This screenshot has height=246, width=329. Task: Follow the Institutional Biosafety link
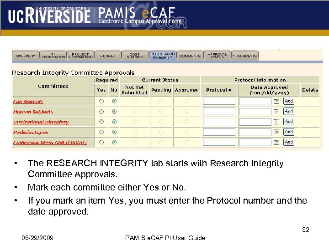pyautogui.click(x=41, y=122)
